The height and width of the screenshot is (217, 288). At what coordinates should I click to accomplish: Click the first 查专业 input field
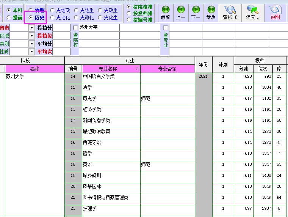point(186,28)
